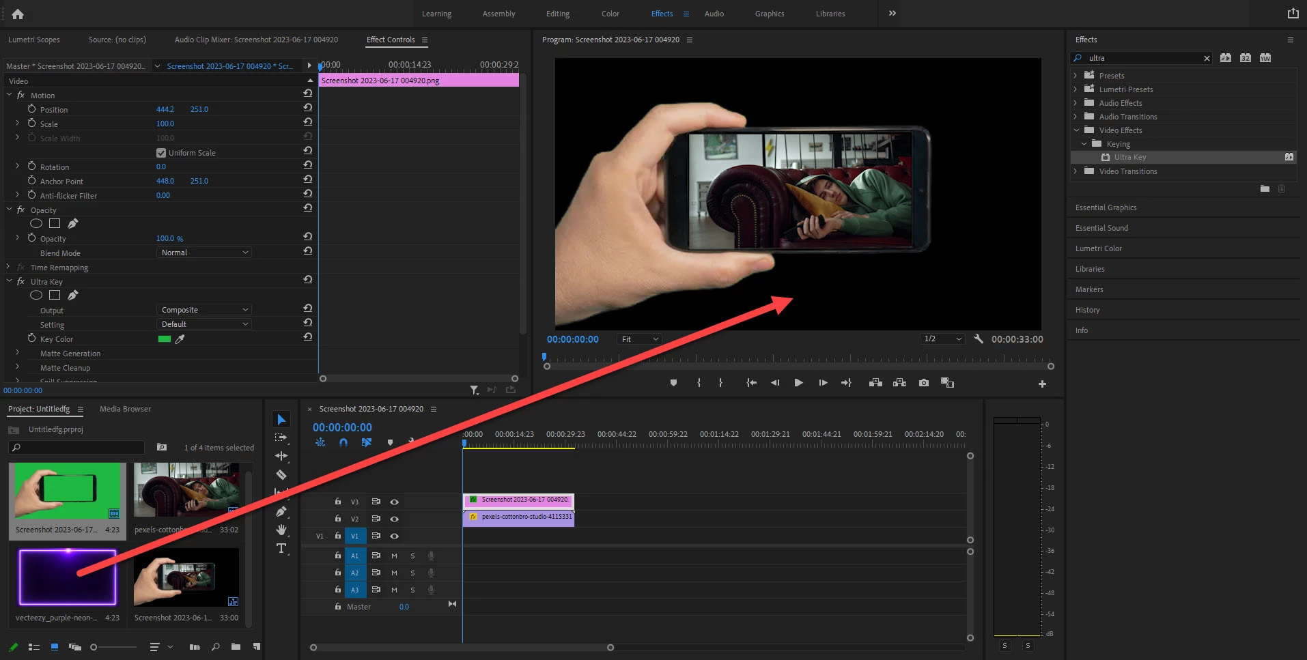Toggle animation stopwatch for Scale

click(x=31, y=123)
